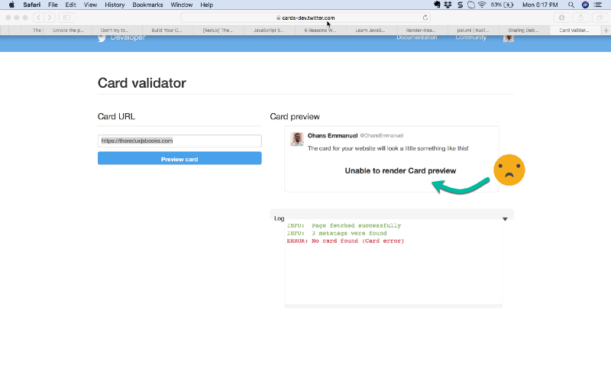Open the Community link in header

pos(470,37)
